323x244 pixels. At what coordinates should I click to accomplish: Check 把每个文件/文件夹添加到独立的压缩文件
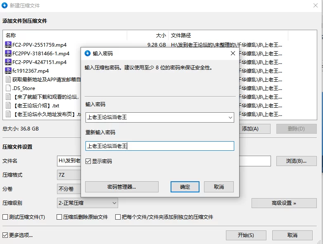[x=118, y=217]
